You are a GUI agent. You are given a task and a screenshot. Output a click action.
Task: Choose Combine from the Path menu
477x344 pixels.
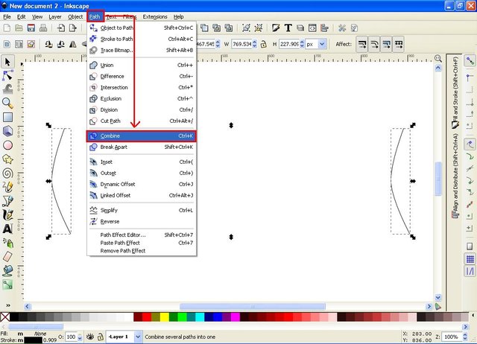(x=142, y=136)
